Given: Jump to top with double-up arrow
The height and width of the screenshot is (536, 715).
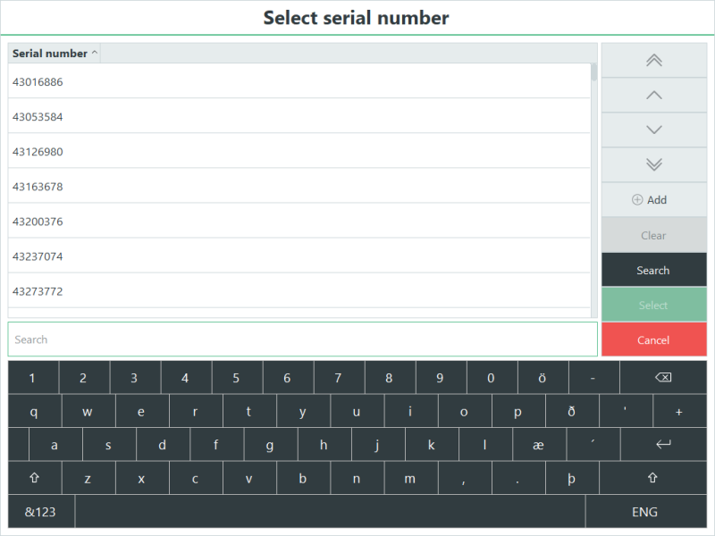Looking at the screenshot, I should click(654, 60).
